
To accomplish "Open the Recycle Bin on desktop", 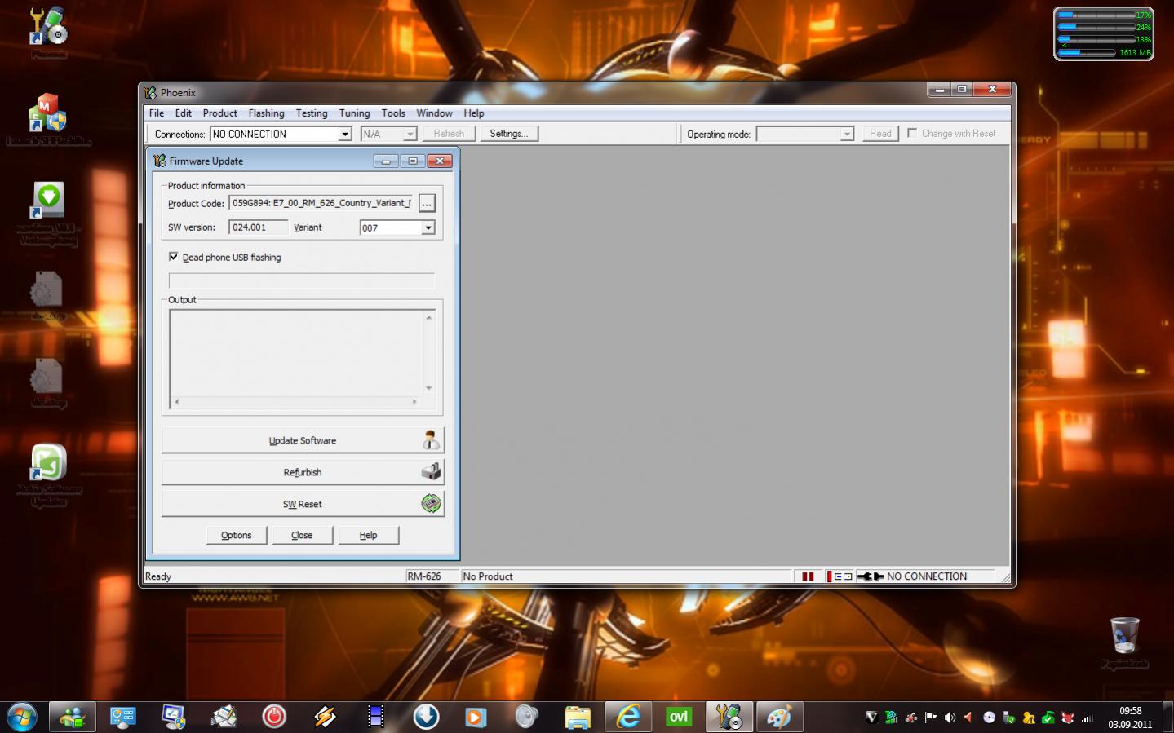I will pos(1124,635).
